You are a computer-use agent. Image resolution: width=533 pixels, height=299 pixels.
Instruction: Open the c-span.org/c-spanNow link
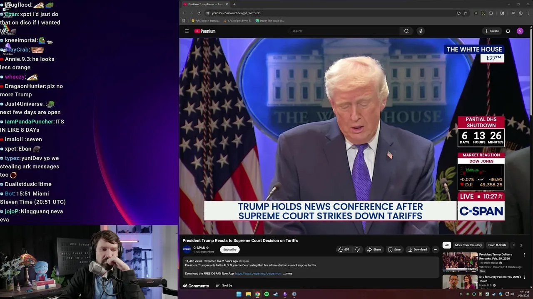tap(258, 274)
